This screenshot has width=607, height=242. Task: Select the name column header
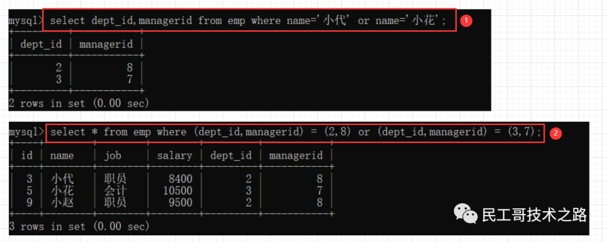pyautogui.click(x=62, y=156)
